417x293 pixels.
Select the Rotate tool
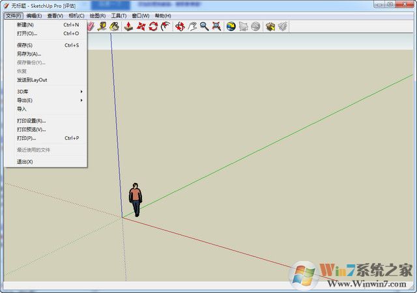pos(153,26)
